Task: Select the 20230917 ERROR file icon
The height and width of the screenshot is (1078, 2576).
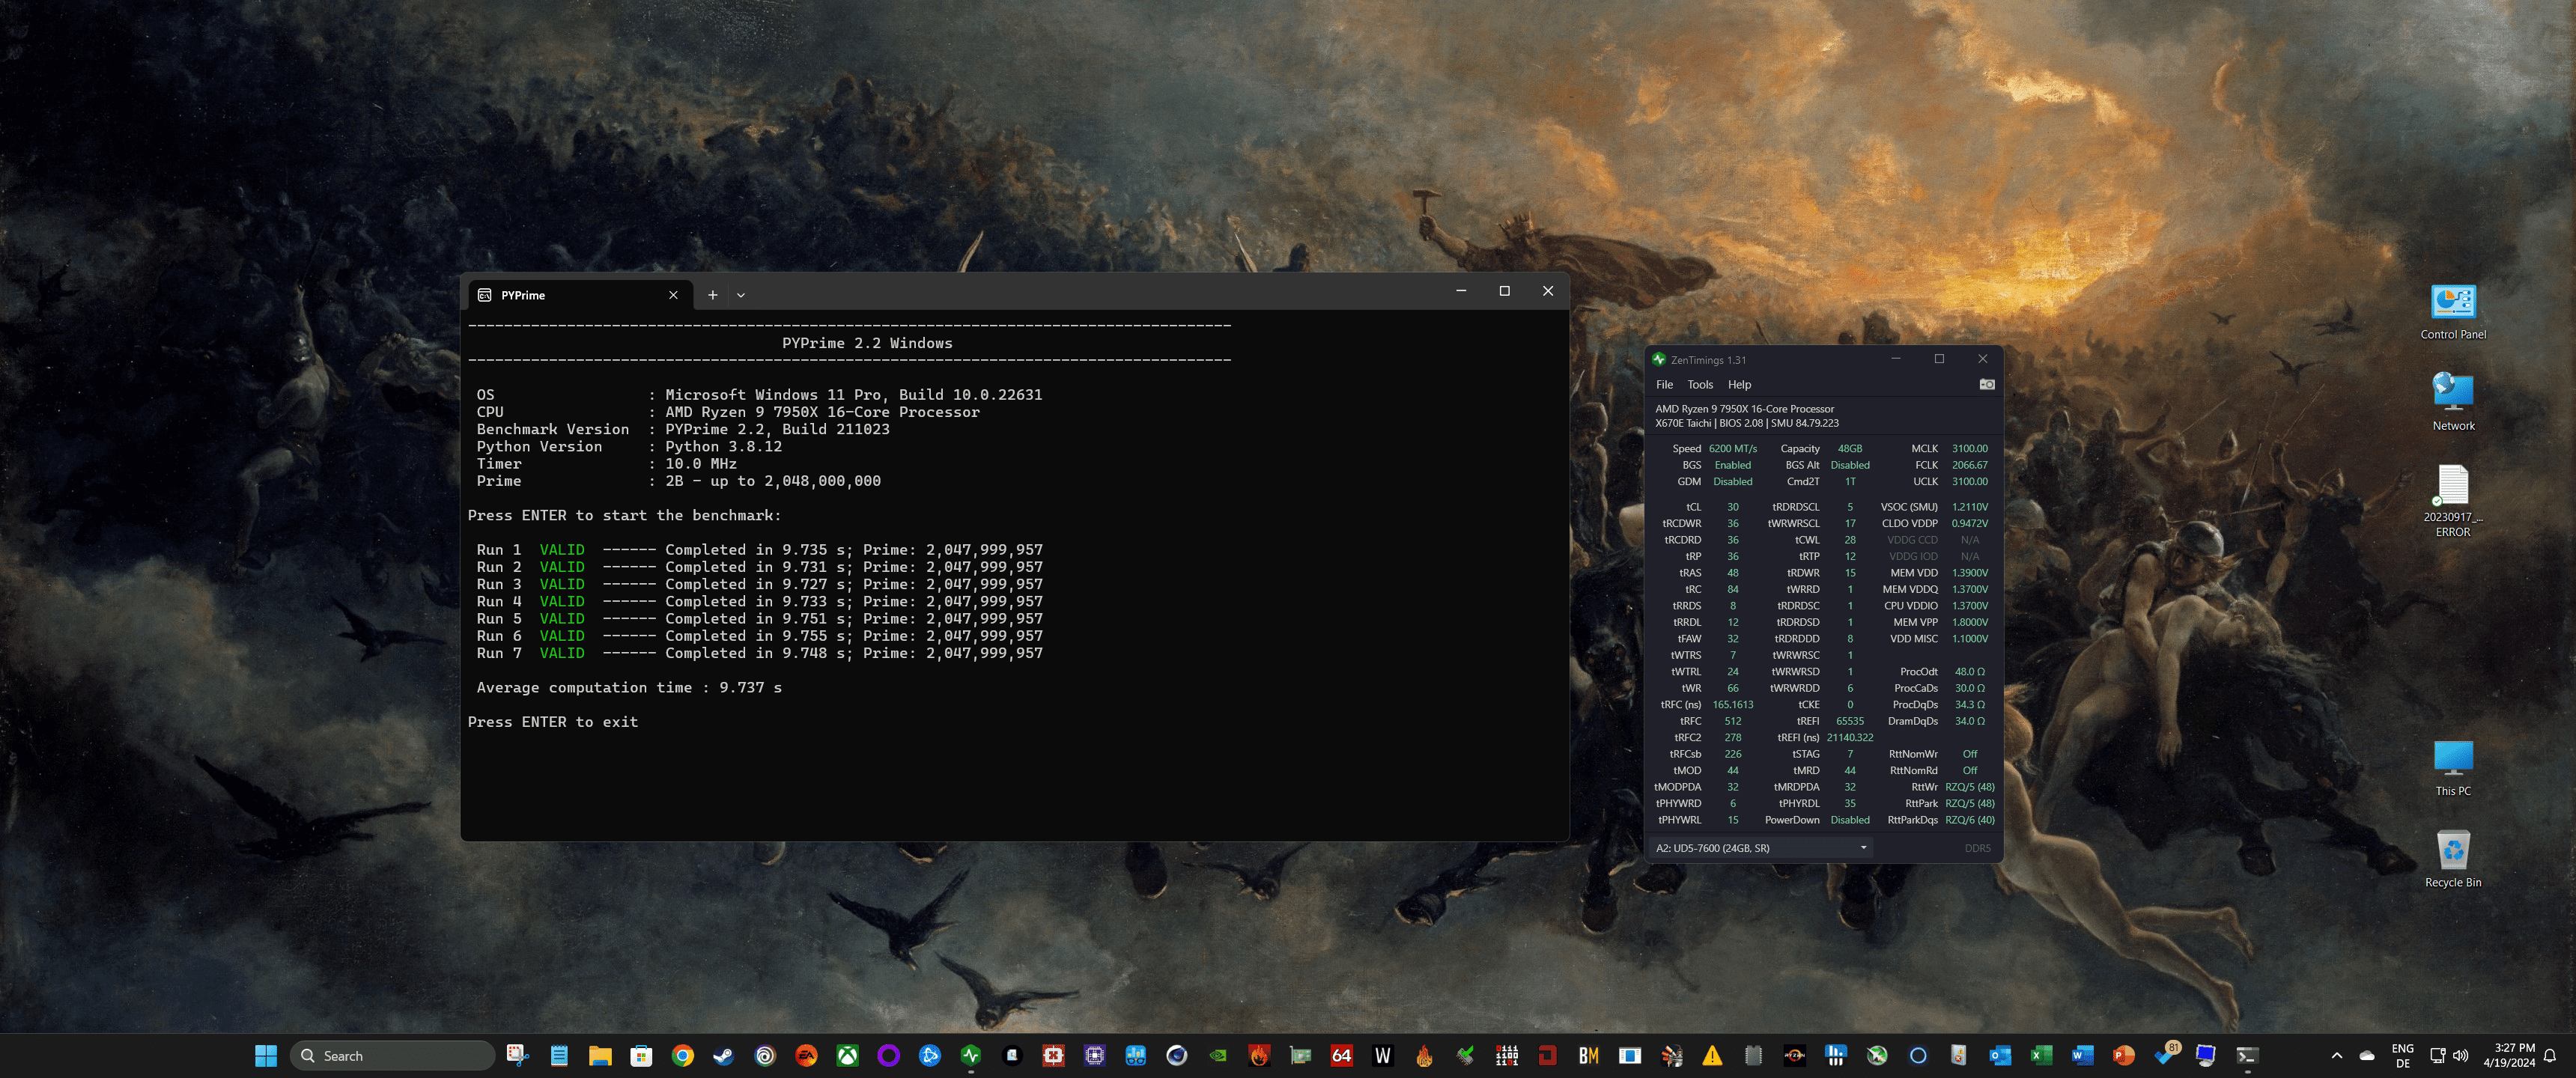Action: click(x=2452, y=501)
